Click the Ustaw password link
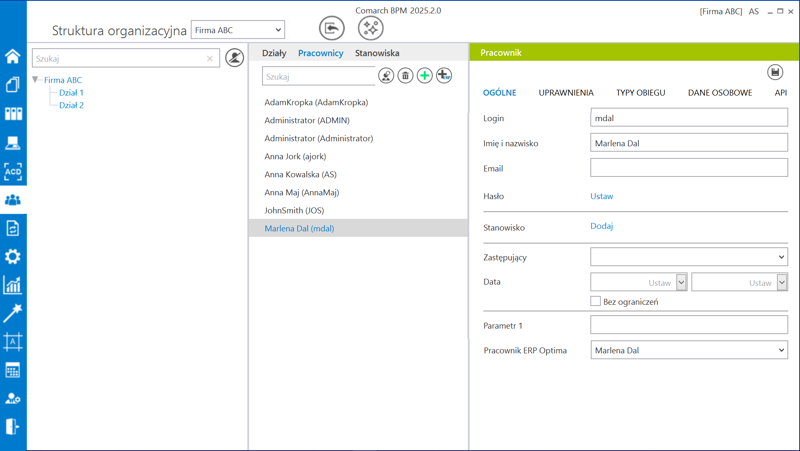This screenshot has height=451, width=800. coord(601,196)
